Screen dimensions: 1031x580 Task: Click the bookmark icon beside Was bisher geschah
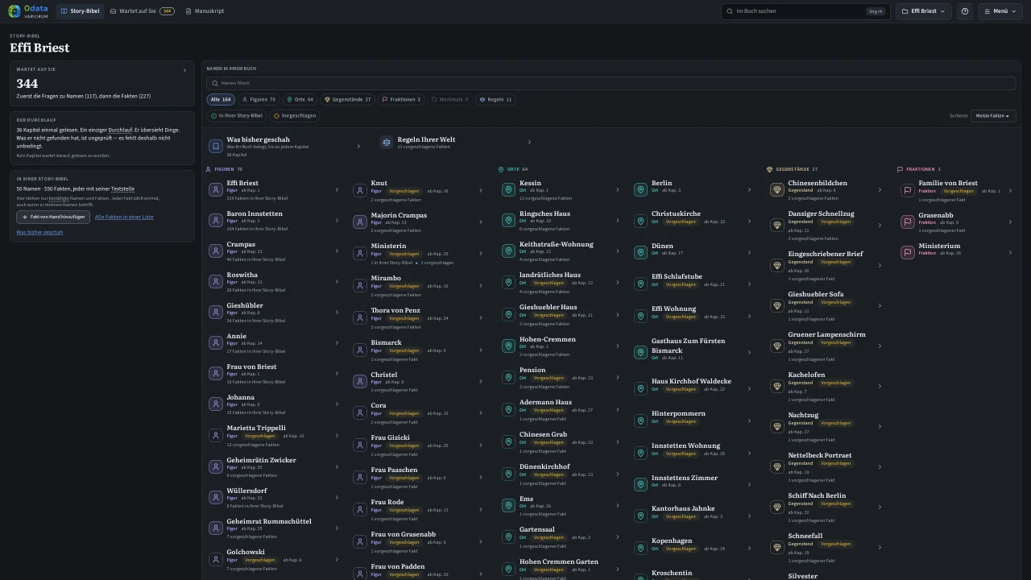(x=216, y=146)
